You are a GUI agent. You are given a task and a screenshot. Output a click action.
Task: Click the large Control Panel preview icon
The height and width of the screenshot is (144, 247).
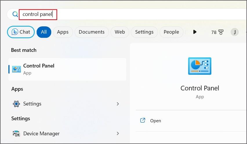click(200, 66)
